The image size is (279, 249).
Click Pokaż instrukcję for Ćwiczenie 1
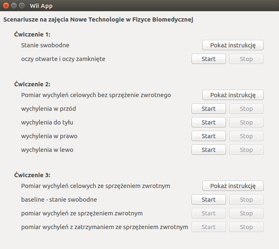click(233, 45)
